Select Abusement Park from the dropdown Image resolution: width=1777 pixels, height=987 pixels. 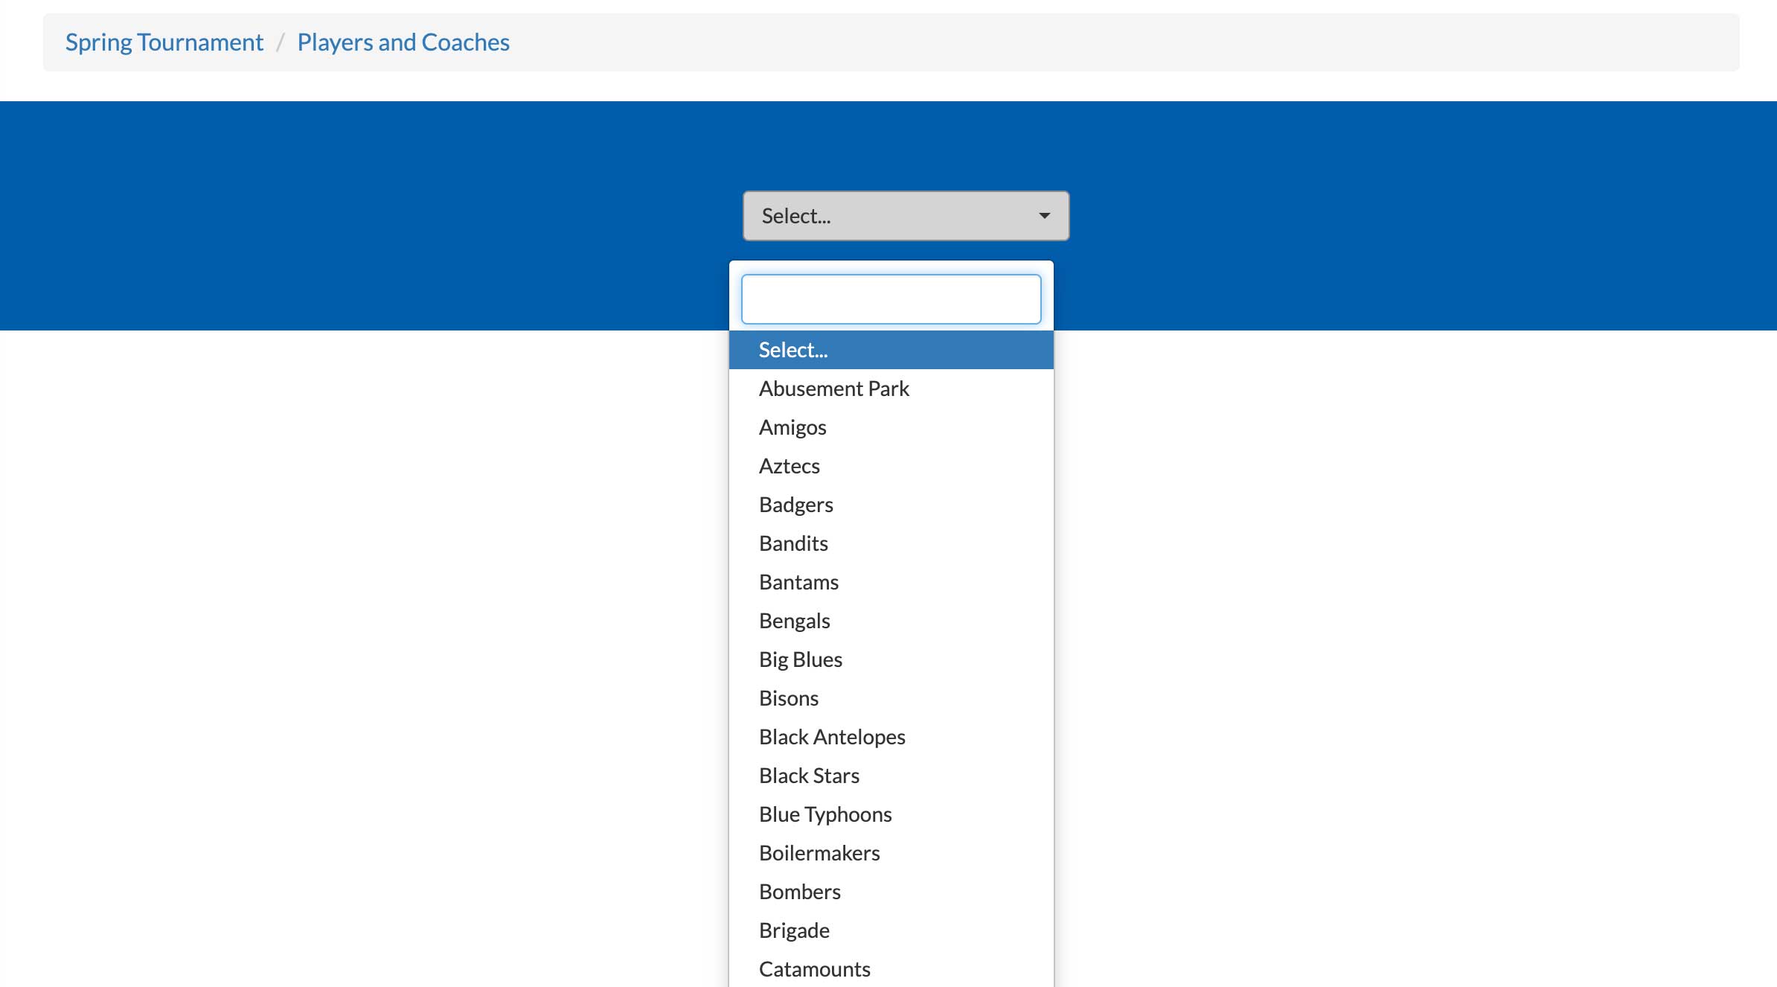click(x=833, y=388)
